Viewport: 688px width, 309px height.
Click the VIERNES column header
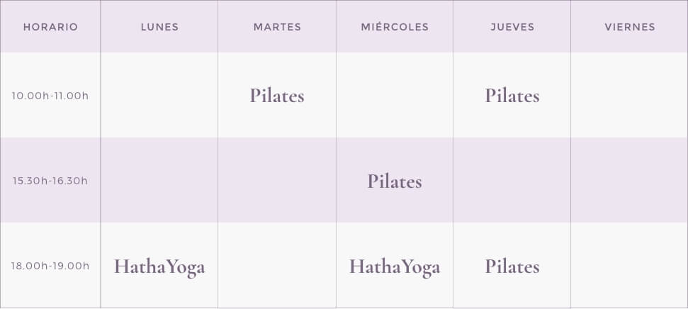point(630,28)
